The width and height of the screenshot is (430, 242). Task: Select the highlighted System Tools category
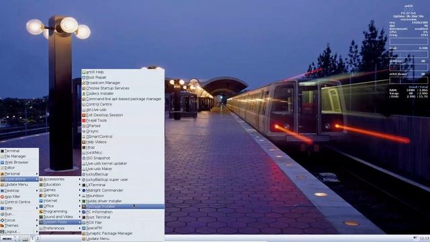coord(60,223)
